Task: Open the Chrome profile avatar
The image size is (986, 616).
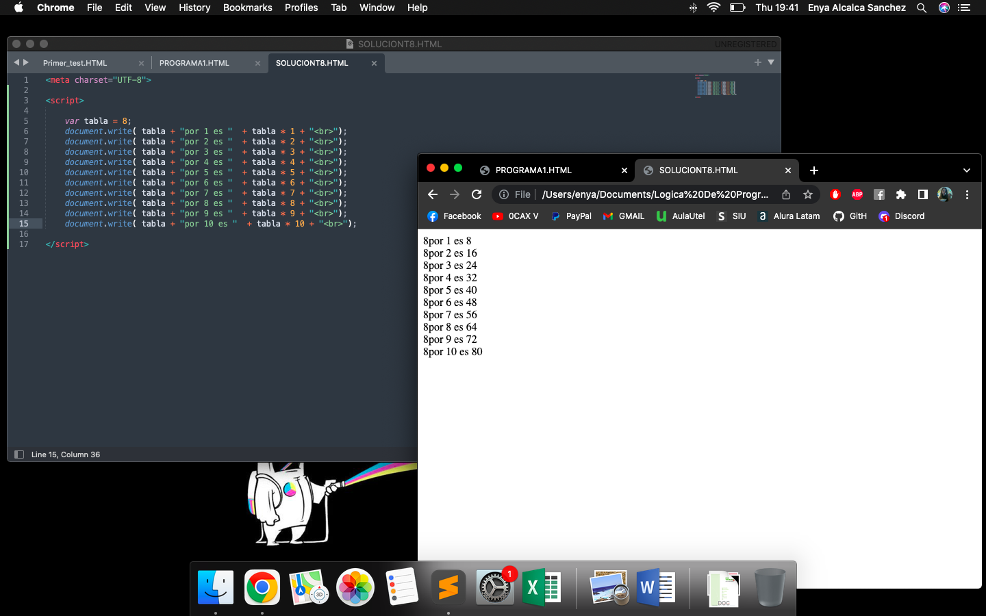Action: click(x=945, y=194)
